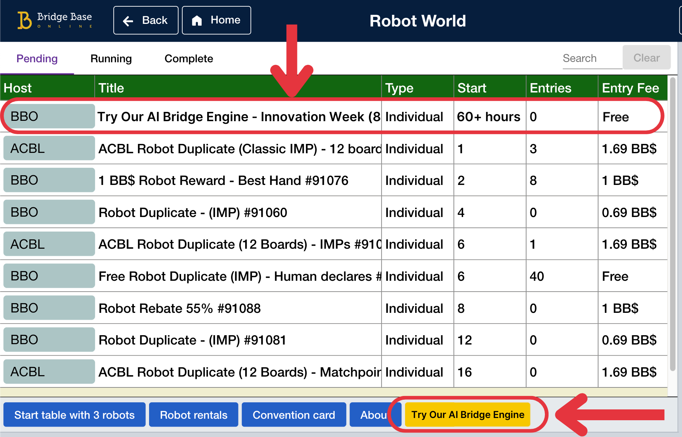Select the Pending tab

[37, 59]
